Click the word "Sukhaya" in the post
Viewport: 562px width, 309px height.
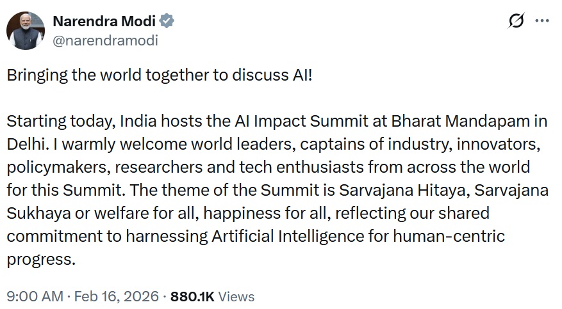(x=33, y=214)
